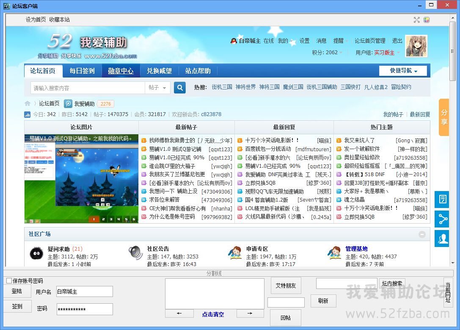Image resolution: width=460 pixels, height=330 pixels.
Task: Click the 管理基地 forum icon
Action: pos(334,253)
